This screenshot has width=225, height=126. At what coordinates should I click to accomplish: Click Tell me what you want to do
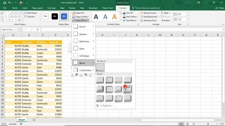click(146, 8)
